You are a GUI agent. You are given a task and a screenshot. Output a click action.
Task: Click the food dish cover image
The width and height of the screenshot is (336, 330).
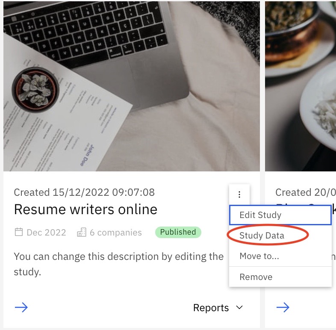pyautogui.click(x=301, y=86)
